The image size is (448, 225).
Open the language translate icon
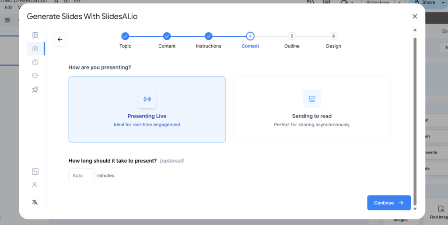point(35,202)
